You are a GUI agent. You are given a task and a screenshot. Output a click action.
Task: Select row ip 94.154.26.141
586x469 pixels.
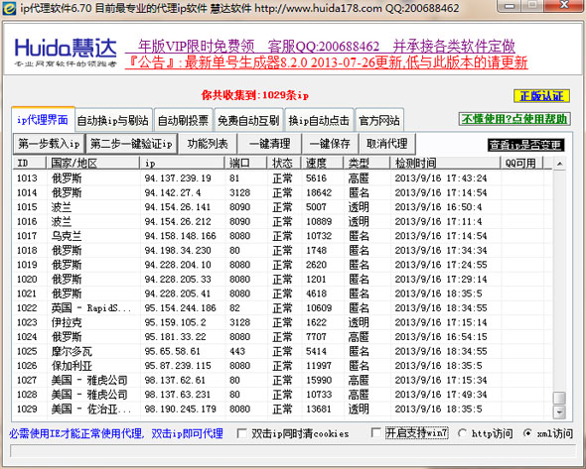pos(282,207)
